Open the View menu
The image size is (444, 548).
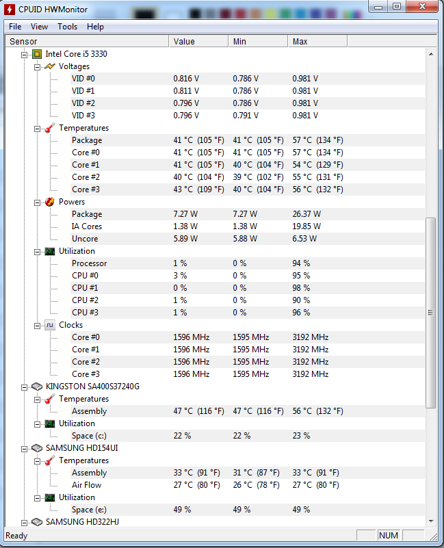39,27
